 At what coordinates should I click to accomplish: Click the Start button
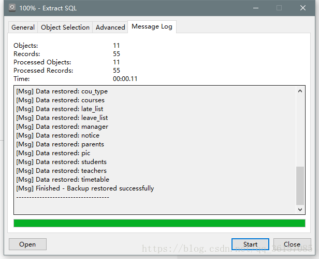tap(250, 244)
